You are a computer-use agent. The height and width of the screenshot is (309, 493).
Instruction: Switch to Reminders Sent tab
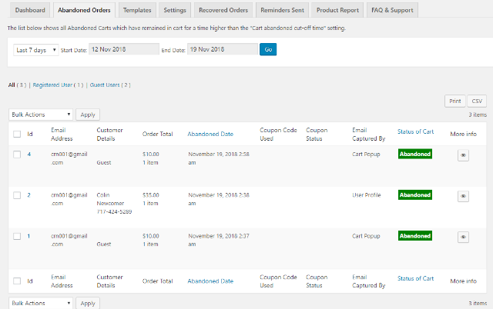[283, 10]
